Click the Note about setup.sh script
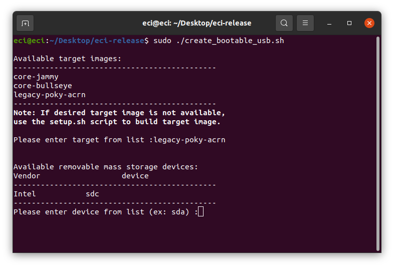The width and height of the screenshot is (394, 267). (119, 117)
